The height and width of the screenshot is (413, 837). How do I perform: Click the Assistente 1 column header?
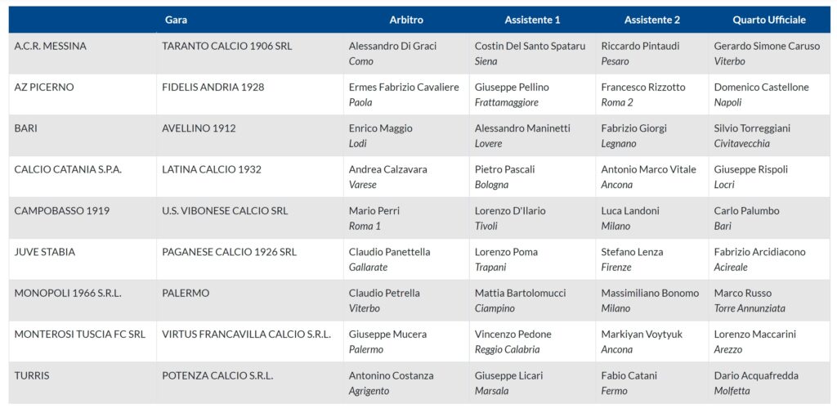point(532,20)
